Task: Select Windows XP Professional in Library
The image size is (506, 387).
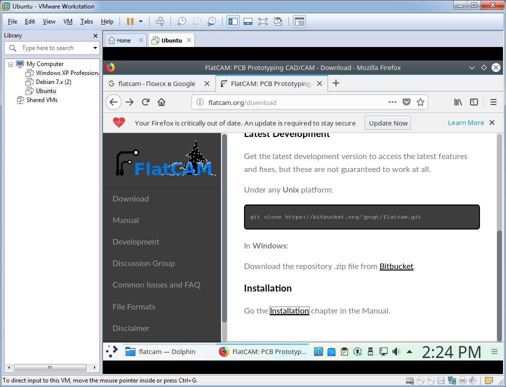Action: coord(62,73)
